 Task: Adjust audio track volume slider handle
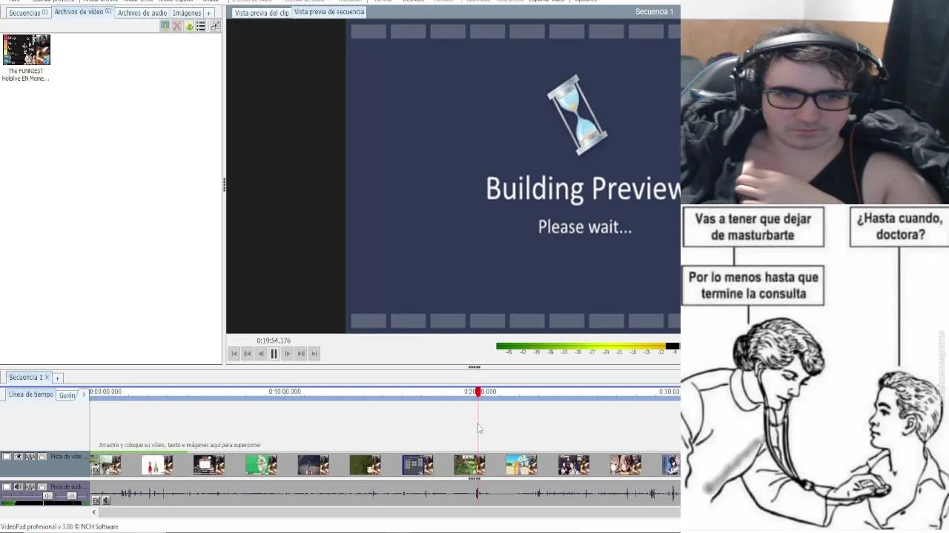point(47,496)
